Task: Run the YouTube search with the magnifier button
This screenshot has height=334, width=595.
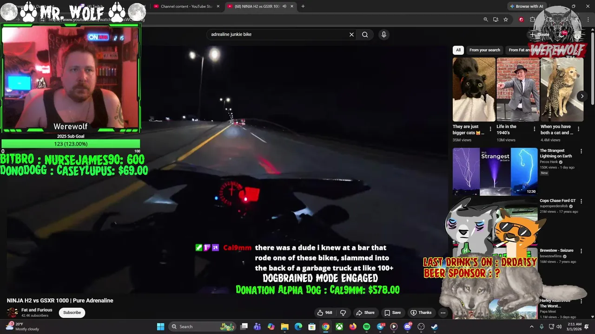Action: [x=365, y=34]
